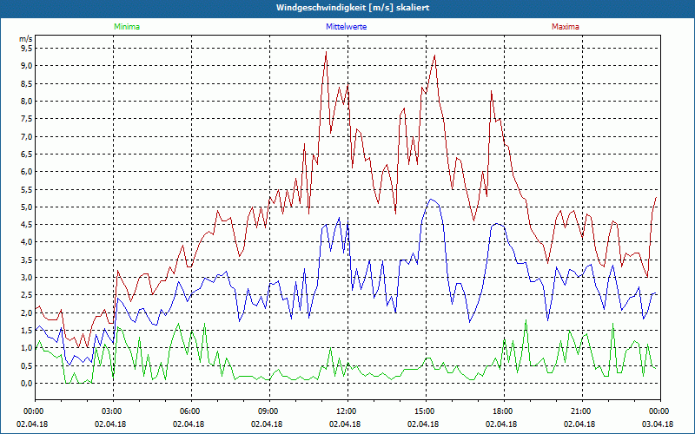Select the green Minima legend label
The image size is (695, 434).
click(127, 27)
